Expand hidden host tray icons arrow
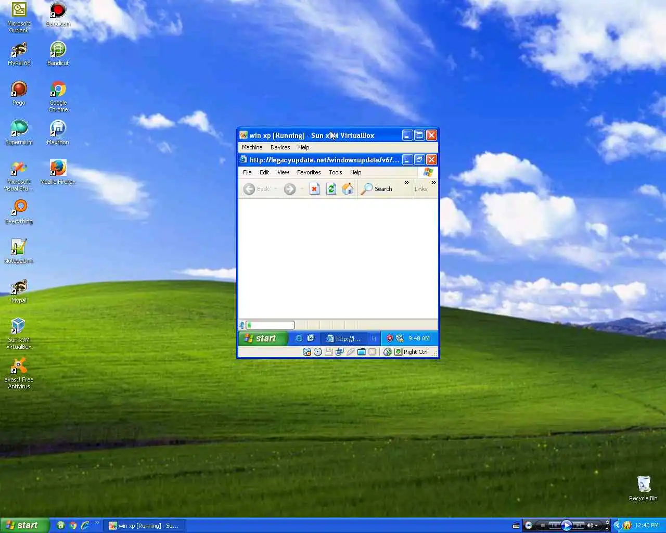Image resolution: width=666 pixels, height=533 pixels. click(617, 525)
